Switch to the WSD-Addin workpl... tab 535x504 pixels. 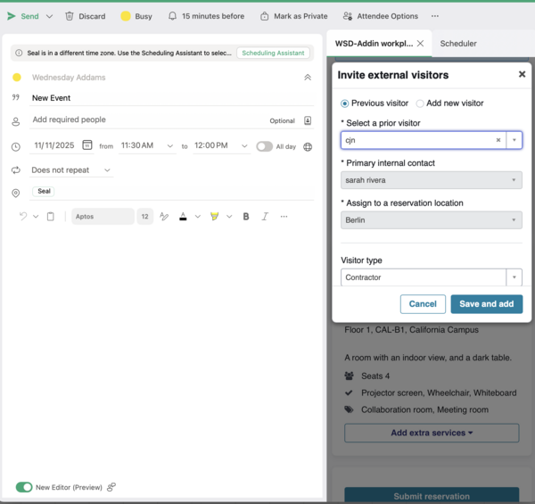tap(374, 44)
